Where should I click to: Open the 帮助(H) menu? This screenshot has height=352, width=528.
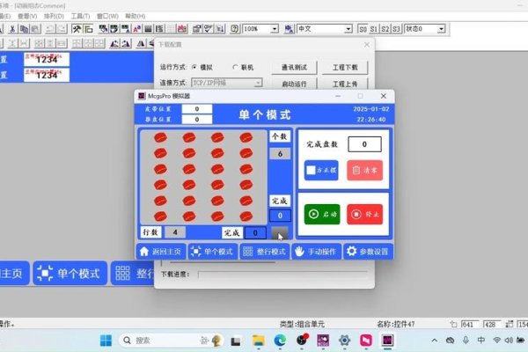pyautogui.click(x=135, y=16)
